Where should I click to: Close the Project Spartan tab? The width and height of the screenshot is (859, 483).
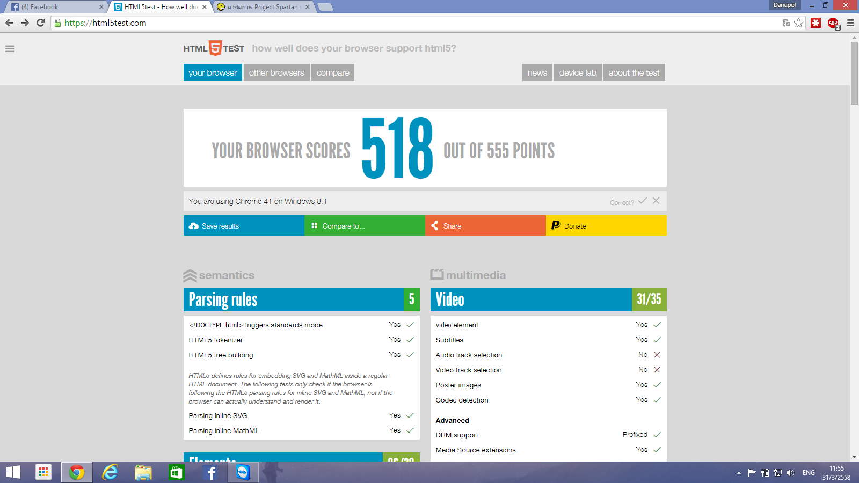pyautogui.click(x=308, y=7)
